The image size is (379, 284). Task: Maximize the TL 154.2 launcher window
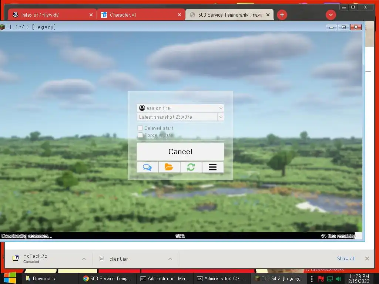point(343,27)
